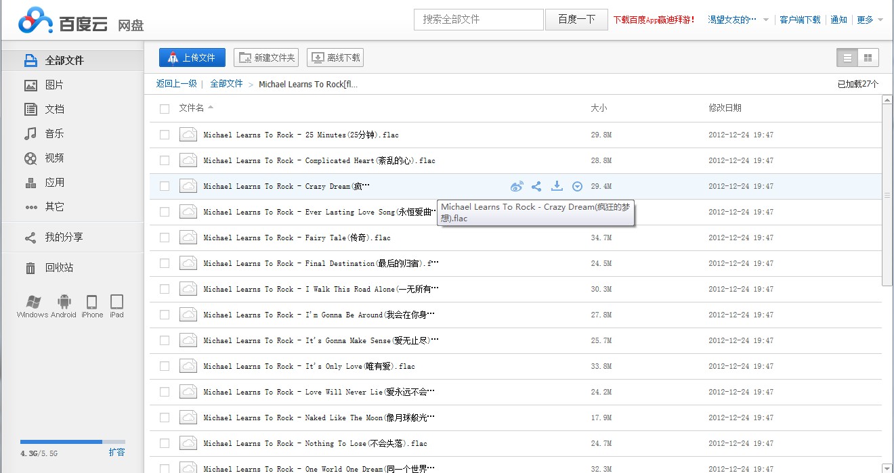Image resolution: width=894 pixels, height=473 pixels.
Task: Open 图片 category in sidebar
Action: pyautogui.click(x=72, y=85)
